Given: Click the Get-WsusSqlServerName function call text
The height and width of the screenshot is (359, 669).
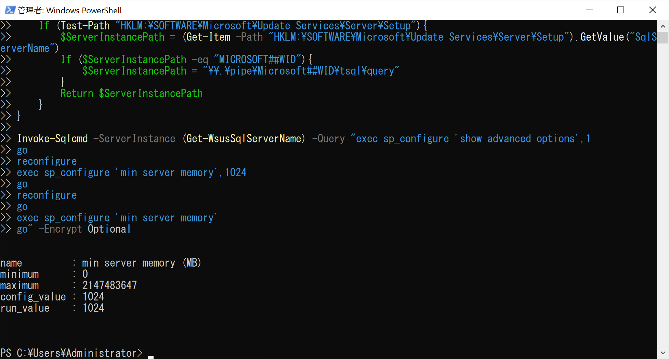Looking at the screenshot, I should (244, 138).
